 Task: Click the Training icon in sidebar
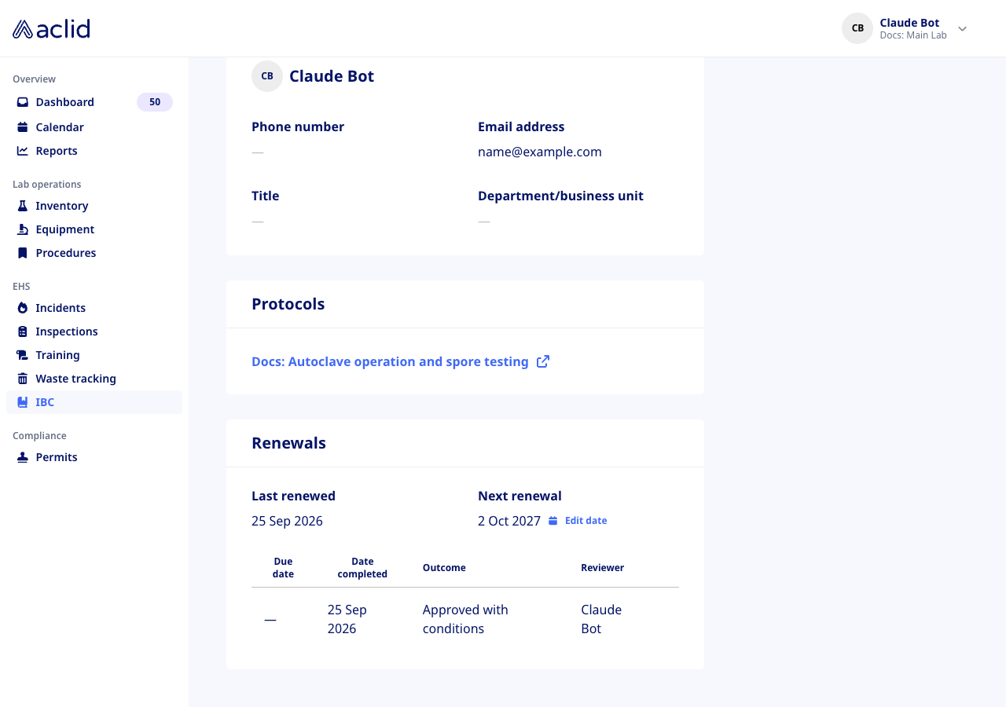point(23,355)
